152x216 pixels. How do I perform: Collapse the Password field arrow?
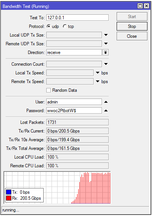(x=106, y=111)
